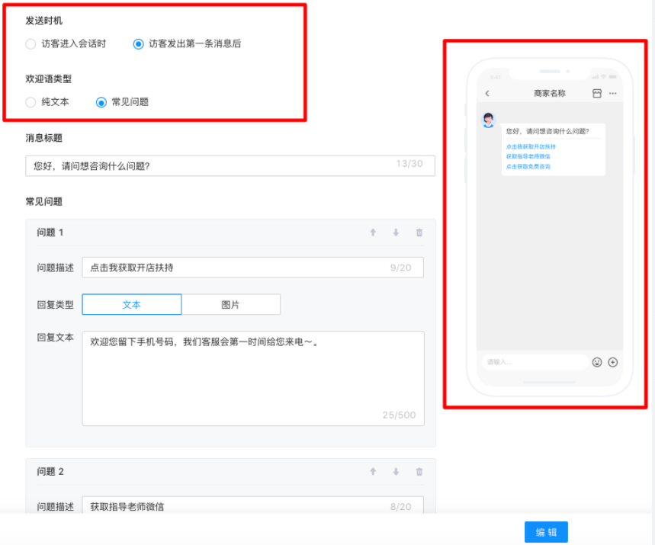Click the blue 编辑 button
The width and height of the screenshot is (655, 545).
(546, 532)
